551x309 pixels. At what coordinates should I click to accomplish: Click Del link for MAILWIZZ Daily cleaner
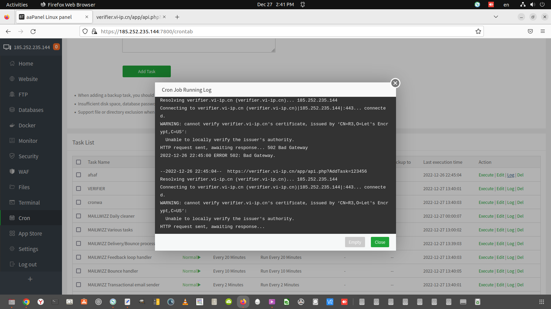pyautogui.click(x=520, y=216)
